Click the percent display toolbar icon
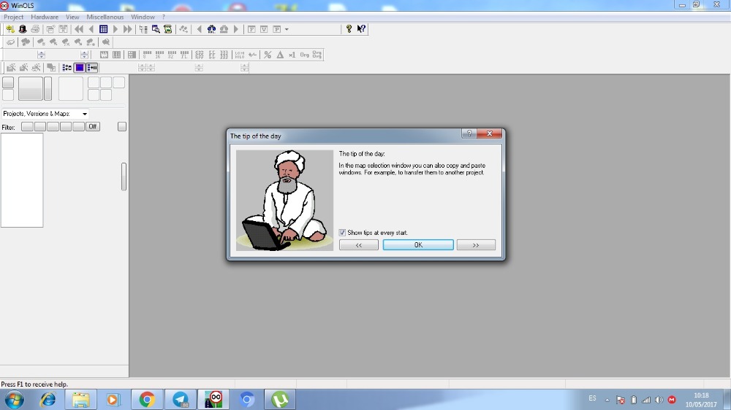This screenshot has width=731, height=410. click(268, 55)
